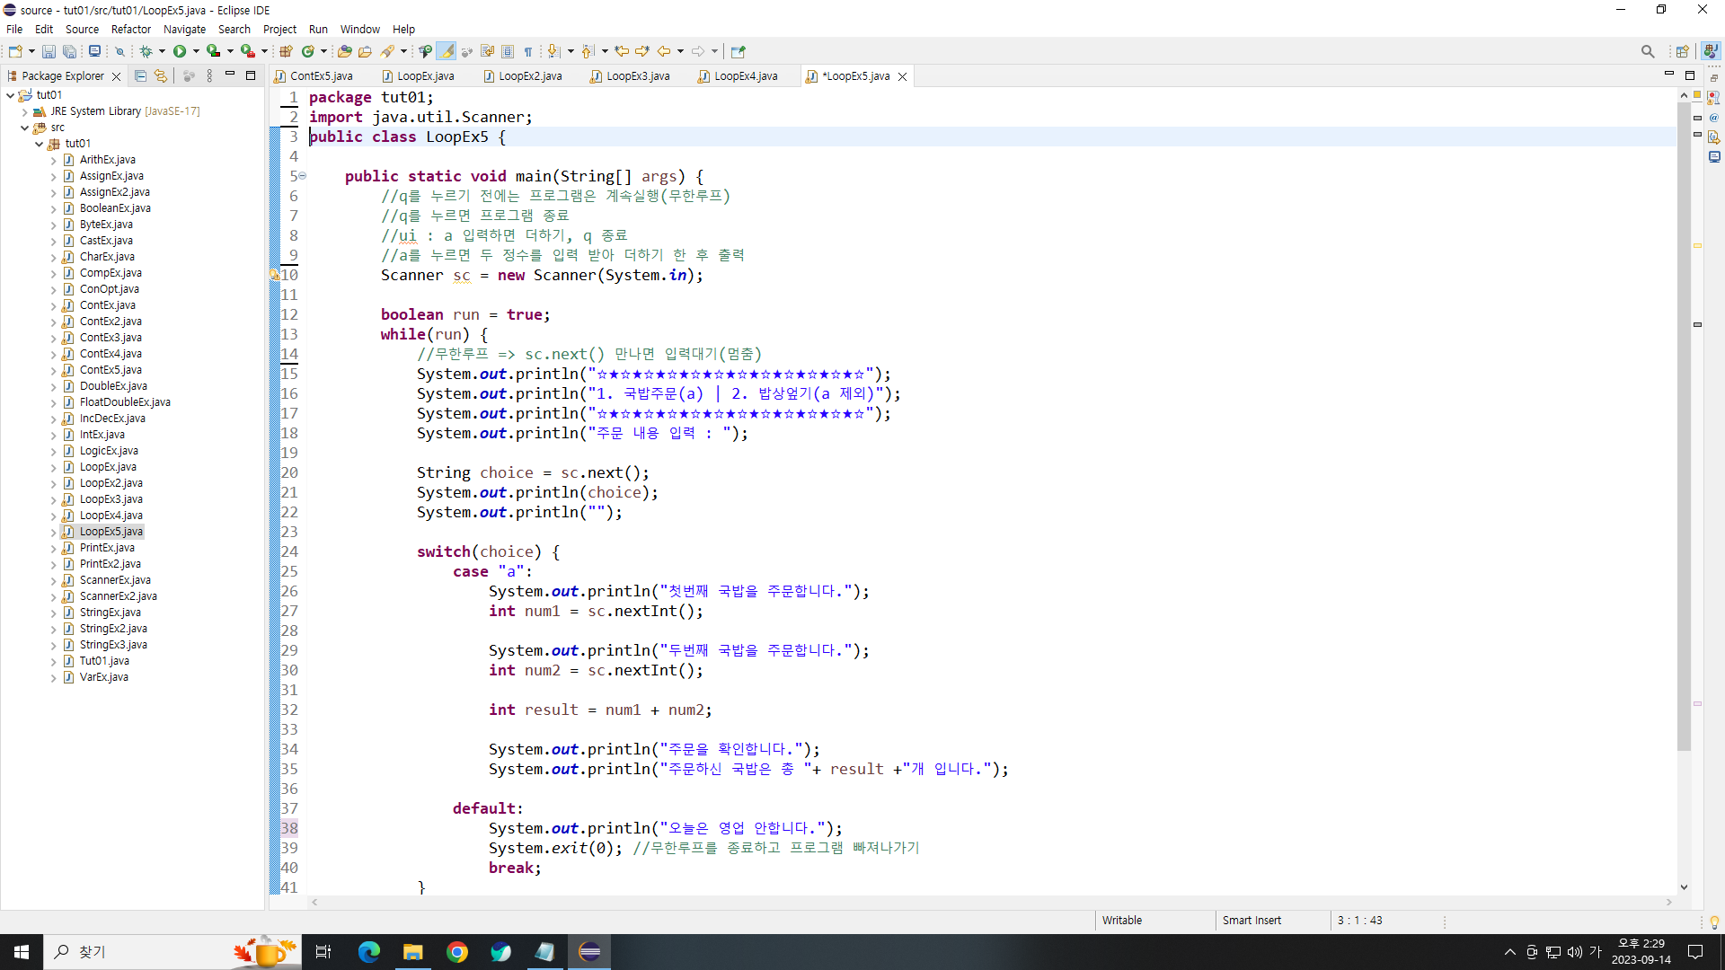The image size is (1725, 970).
Task: Click the editor vertical scrollbar thumb
Action: tap(1684, 422)
